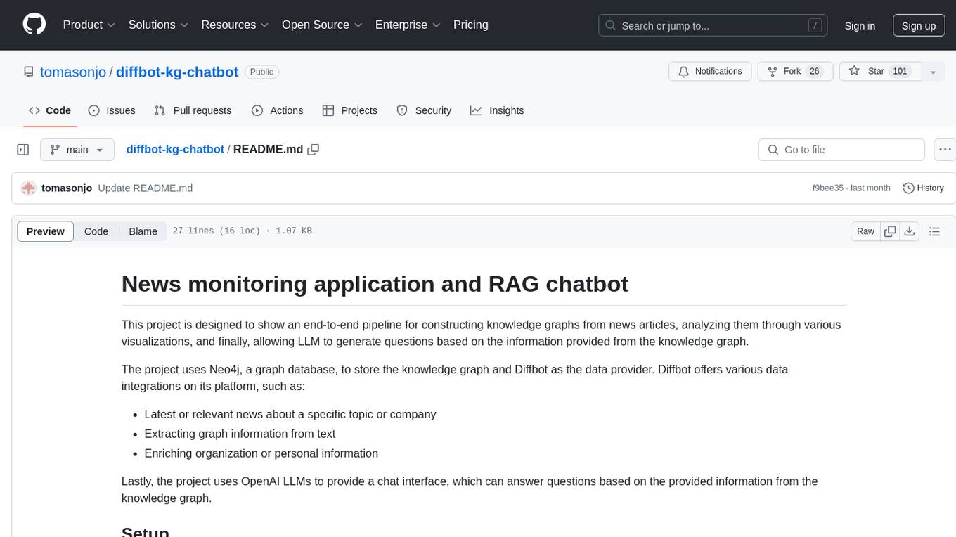Viewport: 956px width, 537px height.
Task: Open the document outline
Action: 934,231
